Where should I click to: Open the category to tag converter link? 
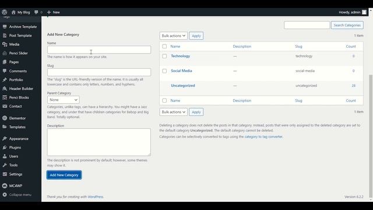click(x=263, y=136)
